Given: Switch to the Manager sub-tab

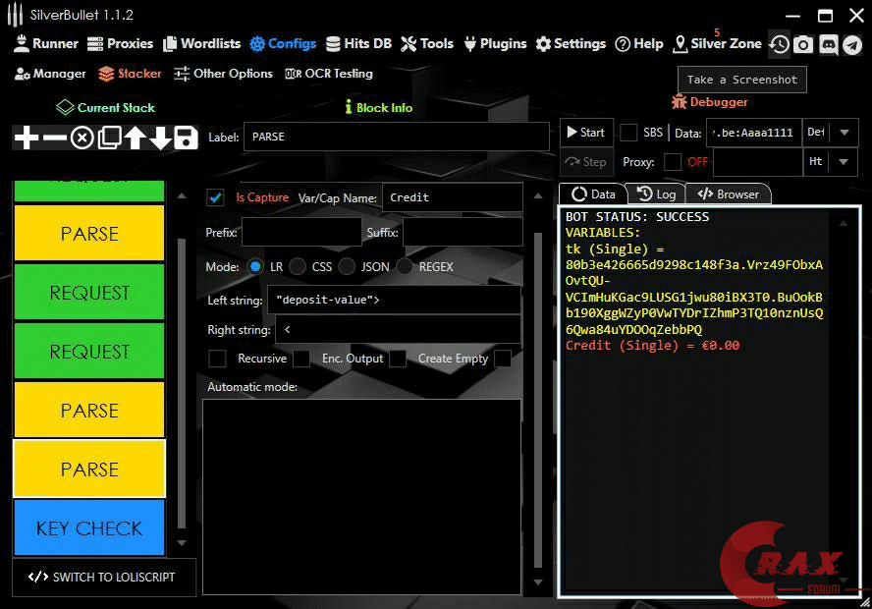Looking at the screenshot, I should tap(50, 74).
